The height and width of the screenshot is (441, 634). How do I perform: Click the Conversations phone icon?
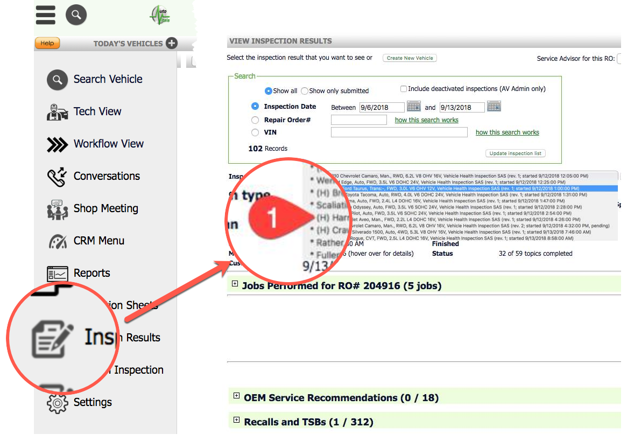point(57,177)
